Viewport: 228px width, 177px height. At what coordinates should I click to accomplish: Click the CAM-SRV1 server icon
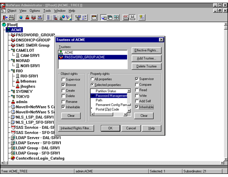click(x=17, y=55)
